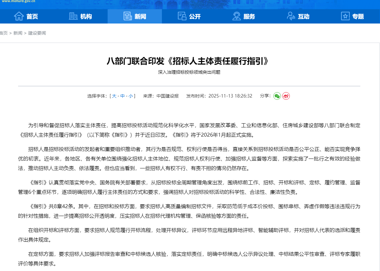Select the 服务 headset person icon
380x271 pixels.
click(237, 16)
